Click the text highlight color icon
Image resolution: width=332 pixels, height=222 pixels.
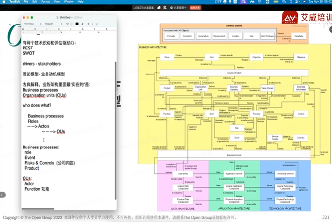[82, 24]
